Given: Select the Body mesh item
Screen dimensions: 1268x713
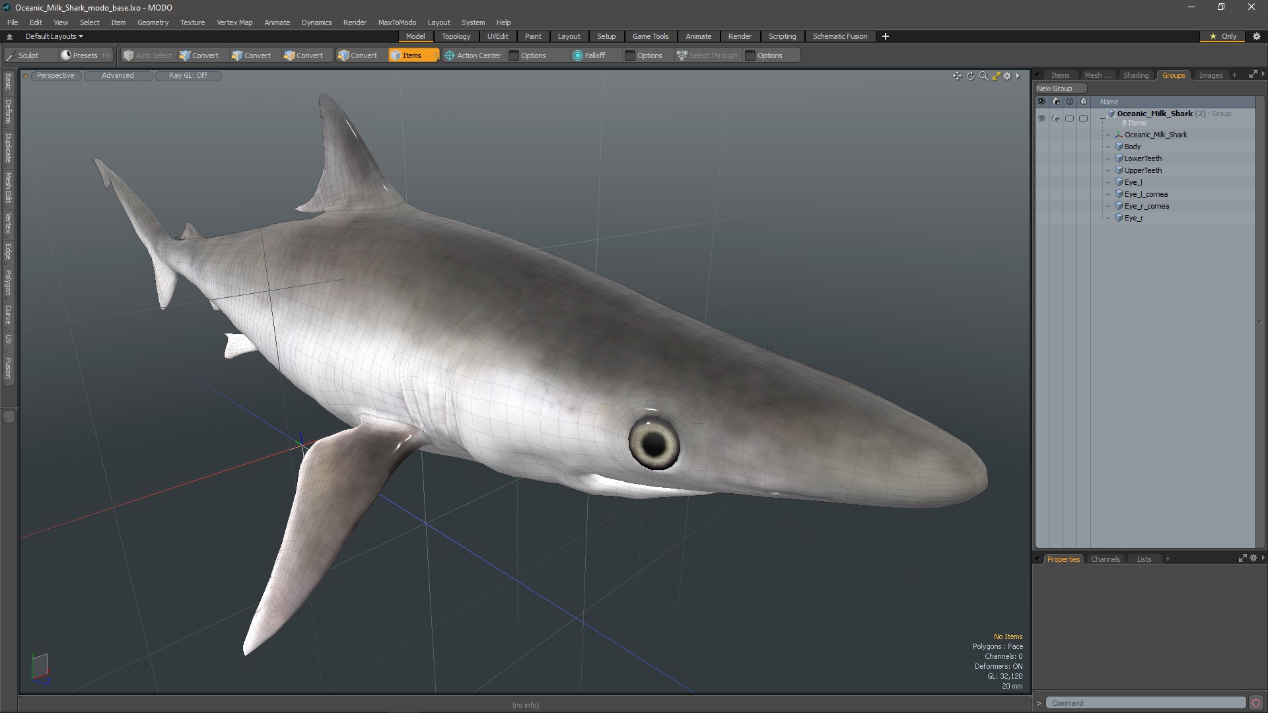Looking at the screenshot, I should click(x=1133, y=147).
